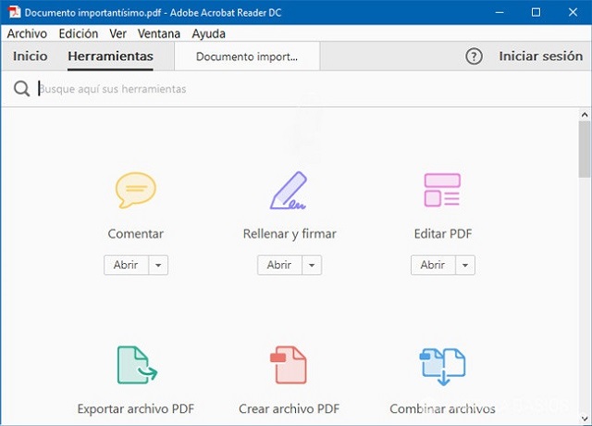This screenshot has height=426, width=592.
Task: Click Abrir under Editar PDF
Action: coord(433,265)
